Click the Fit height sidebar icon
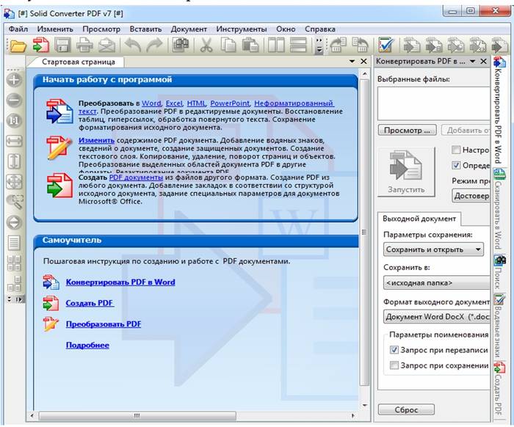 (14, 161)
